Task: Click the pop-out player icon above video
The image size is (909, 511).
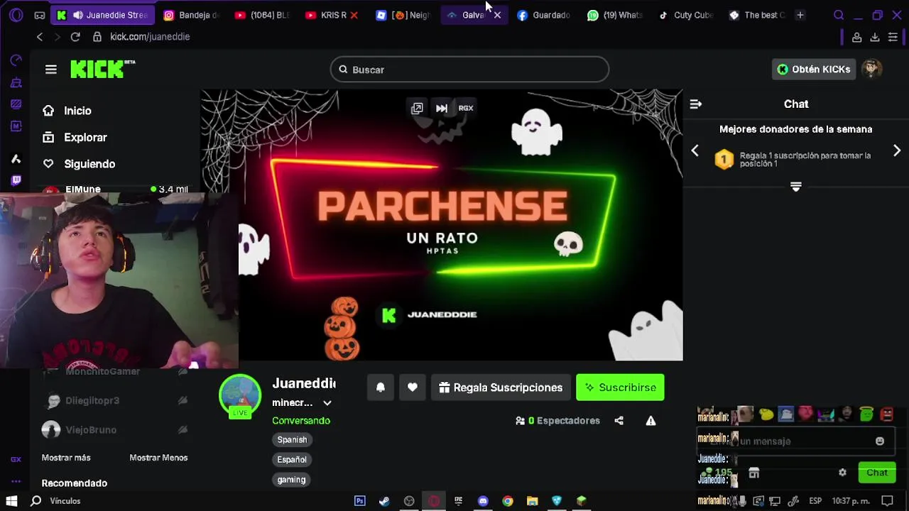Action: [417, 108]
